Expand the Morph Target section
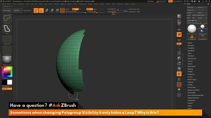The image size is (211, 118). coord(192,79)
